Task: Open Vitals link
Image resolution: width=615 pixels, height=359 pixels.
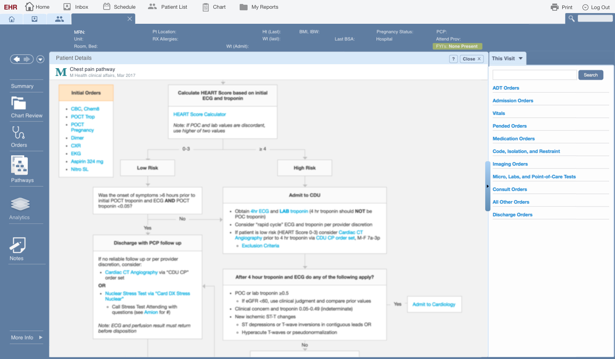Action: pos(499,113)
